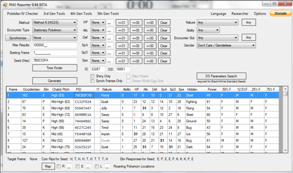Click the ID input field

98,69
